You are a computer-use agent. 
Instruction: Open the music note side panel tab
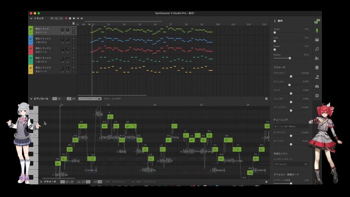coord(317,49)
